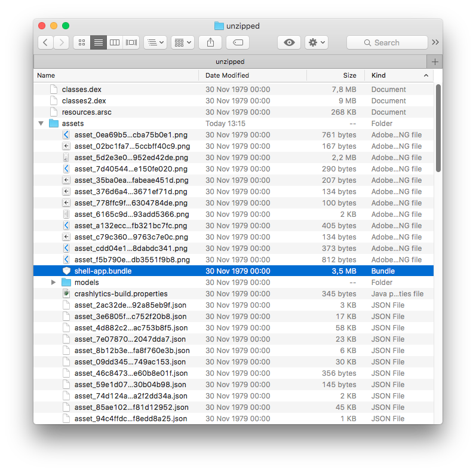Click the Share toolbar button
Viewport: 476px width, 472px height.
tap(210, 42)
